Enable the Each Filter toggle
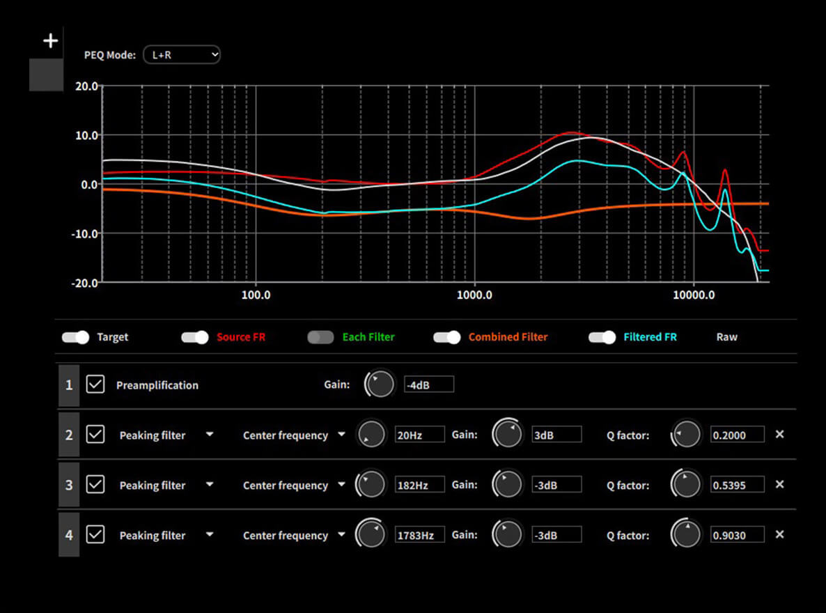Screen dimensions: 826x613 coord(320,337)
